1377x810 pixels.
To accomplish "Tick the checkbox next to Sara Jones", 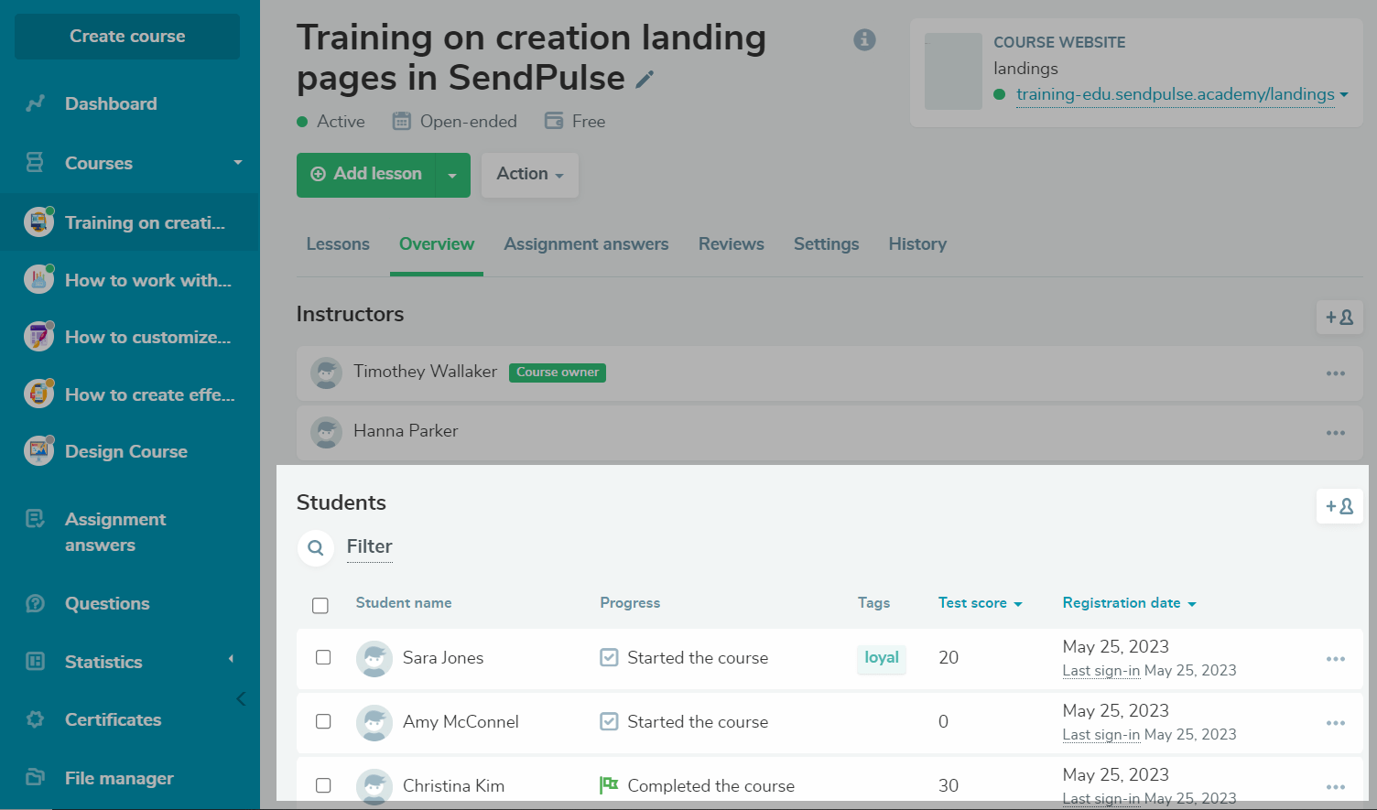I will coord(323,657).
